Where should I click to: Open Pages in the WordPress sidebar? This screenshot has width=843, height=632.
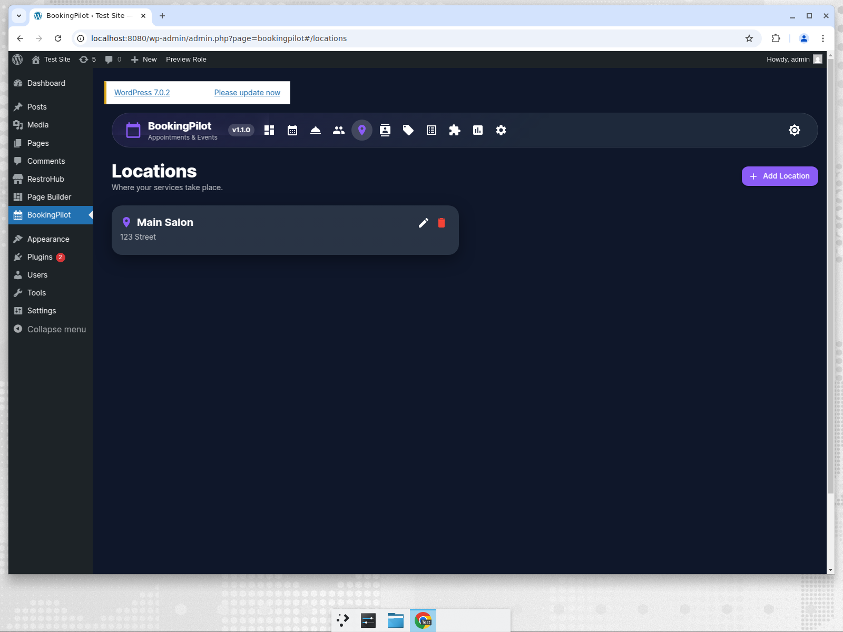[51, 143]
